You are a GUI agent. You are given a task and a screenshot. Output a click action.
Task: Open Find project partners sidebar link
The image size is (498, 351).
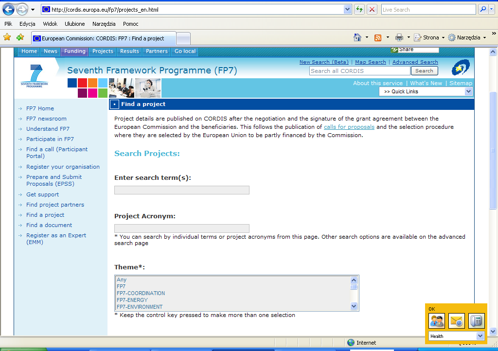[55, 205]
